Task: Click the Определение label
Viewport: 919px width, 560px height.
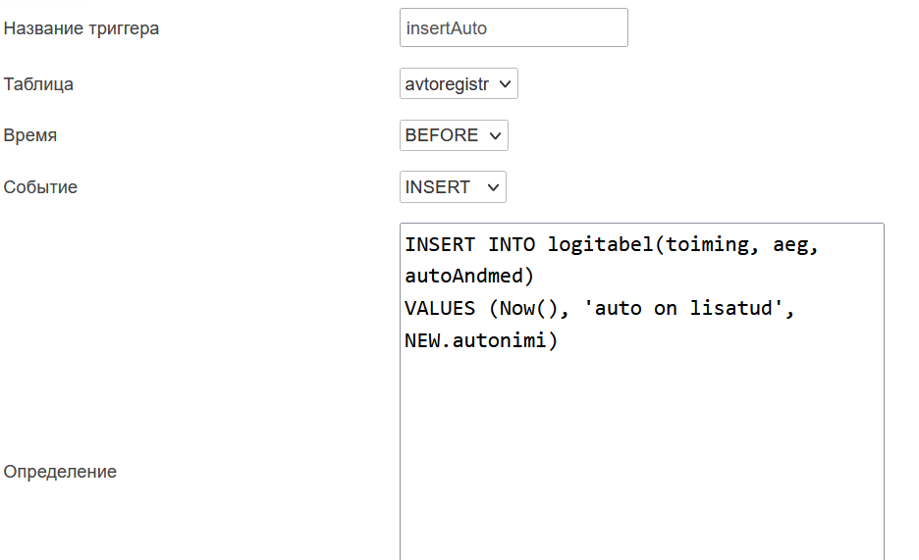Action: [x=60, y=471]
